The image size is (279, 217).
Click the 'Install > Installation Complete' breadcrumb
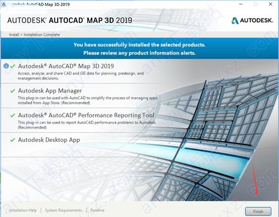(34, 34)
